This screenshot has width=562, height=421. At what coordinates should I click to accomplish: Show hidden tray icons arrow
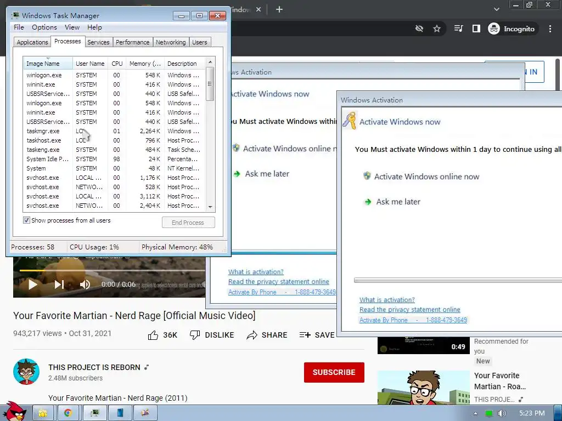(x=475, y=413)
